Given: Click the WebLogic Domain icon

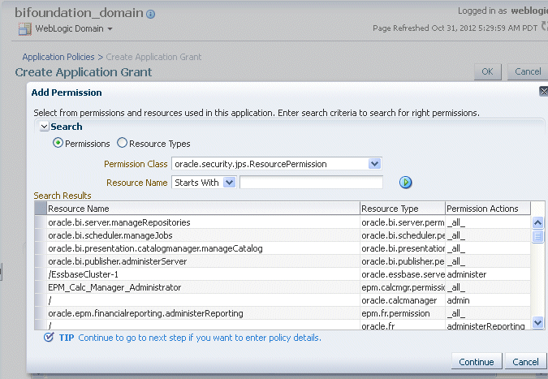Looking at the screenshot, I should tap(24, 29).
